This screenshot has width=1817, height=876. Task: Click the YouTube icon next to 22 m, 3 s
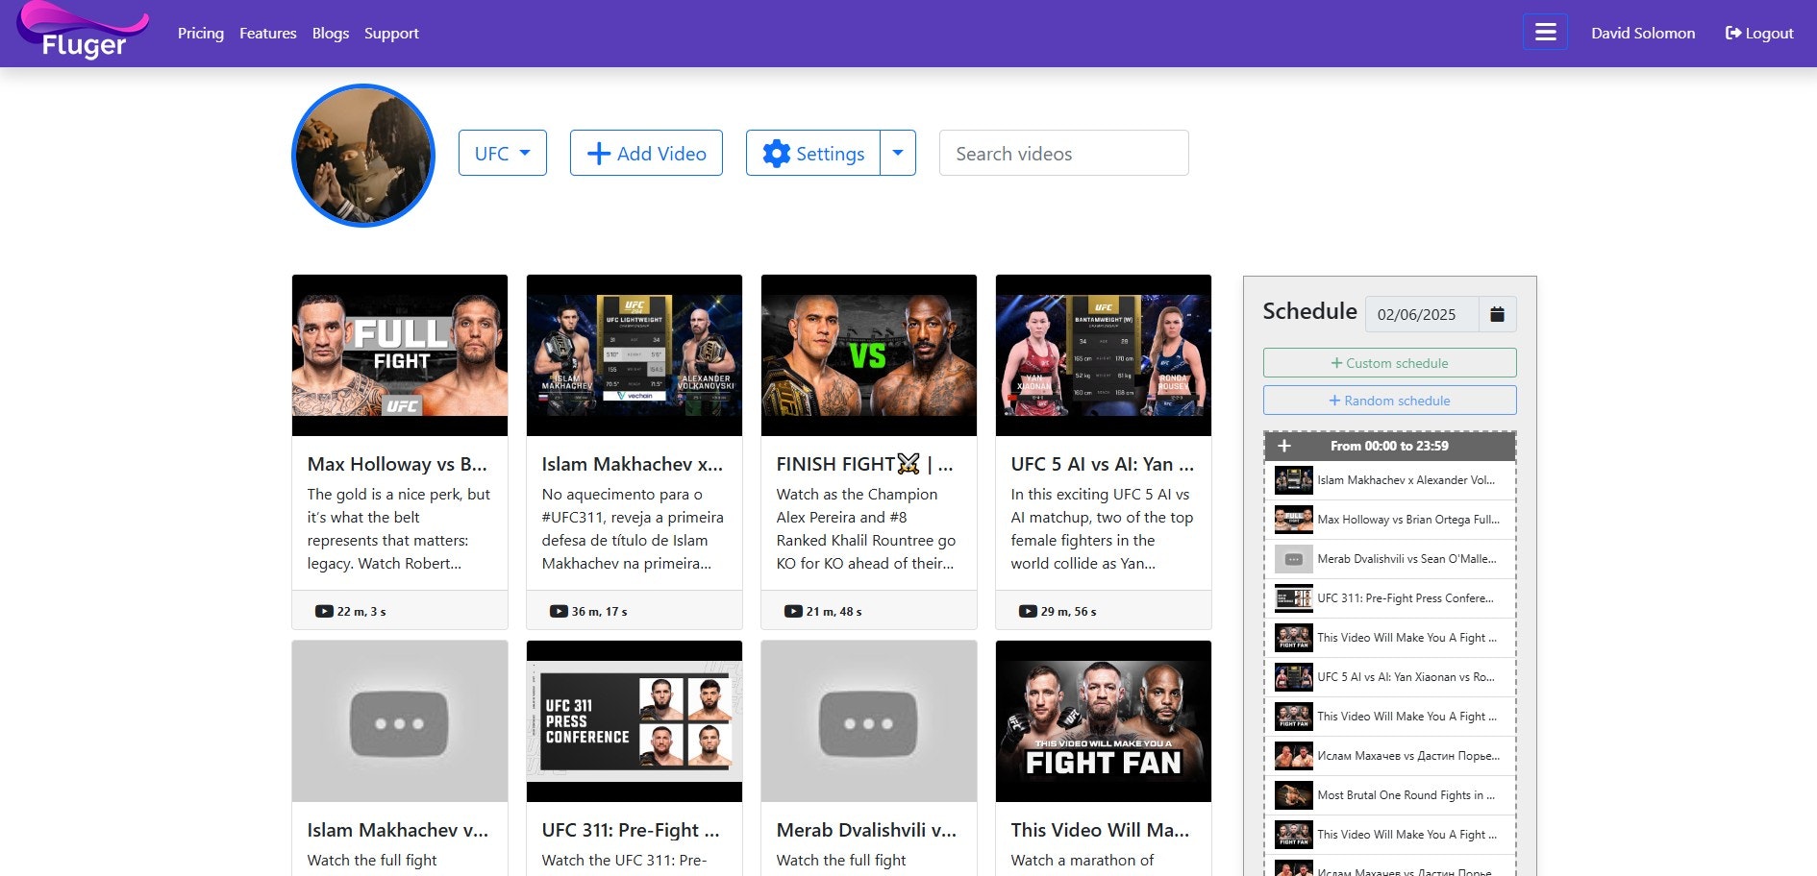click(324, 611)
